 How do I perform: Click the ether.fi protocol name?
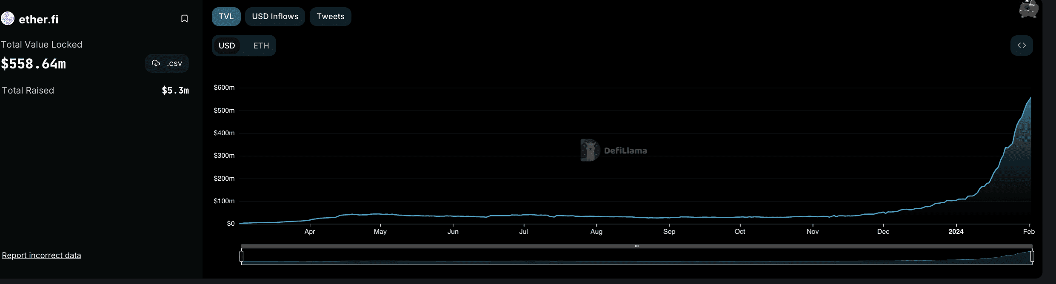(x=39, y=19)
